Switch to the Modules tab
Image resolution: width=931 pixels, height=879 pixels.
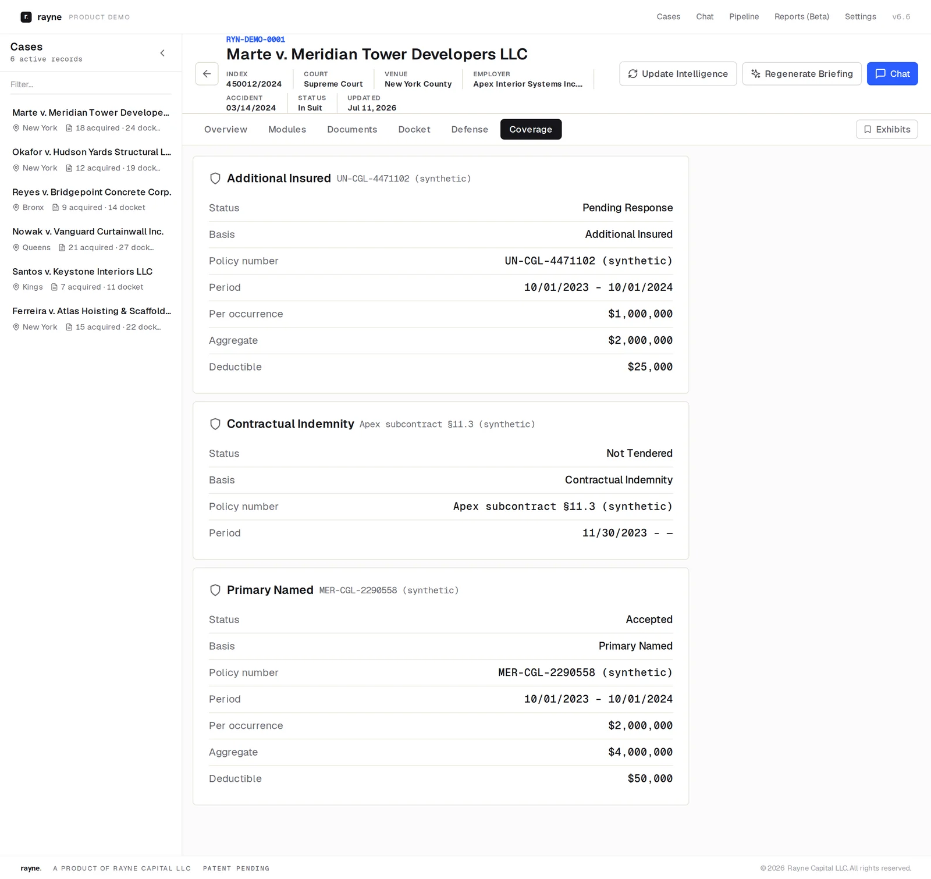click(287, 129)
